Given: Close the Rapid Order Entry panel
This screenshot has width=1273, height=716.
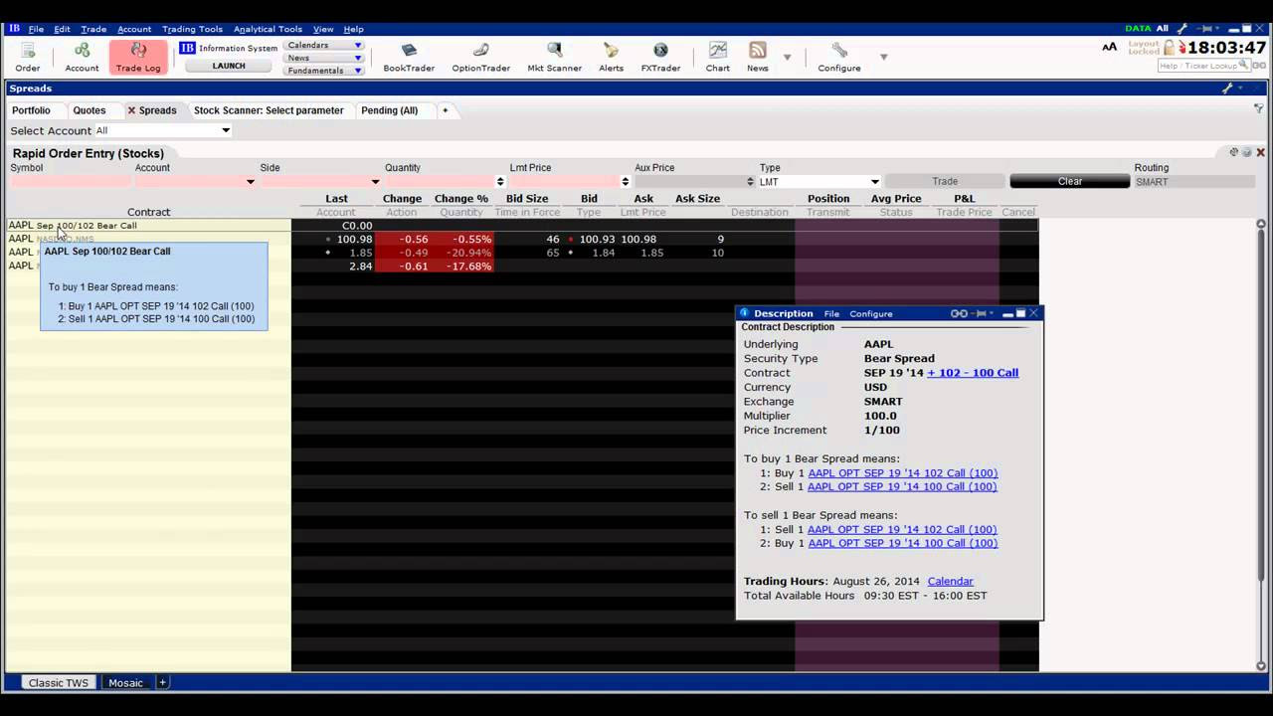Looking at the screenshot, I should click(1260, 152).
